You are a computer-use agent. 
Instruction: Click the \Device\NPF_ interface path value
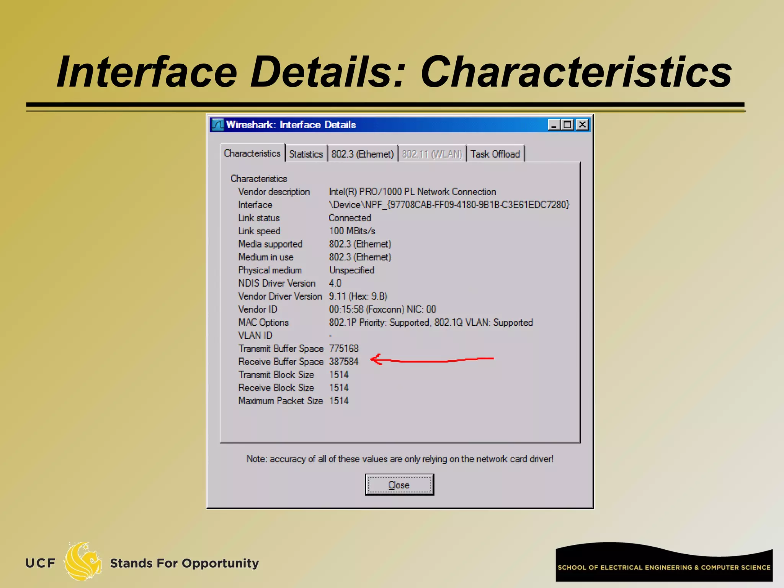tap(449, 205)
